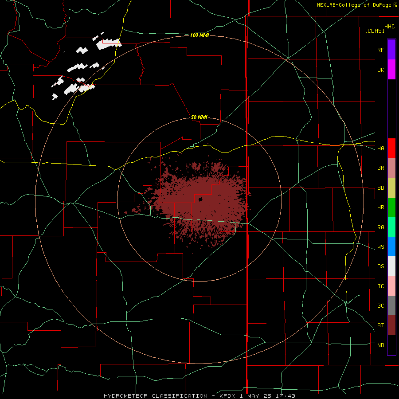Click the HHC product code label

(390, 27)
